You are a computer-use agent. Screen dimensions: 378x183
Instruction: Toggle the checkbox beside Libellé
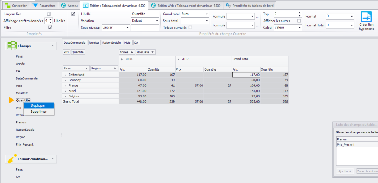click(73, 14)
